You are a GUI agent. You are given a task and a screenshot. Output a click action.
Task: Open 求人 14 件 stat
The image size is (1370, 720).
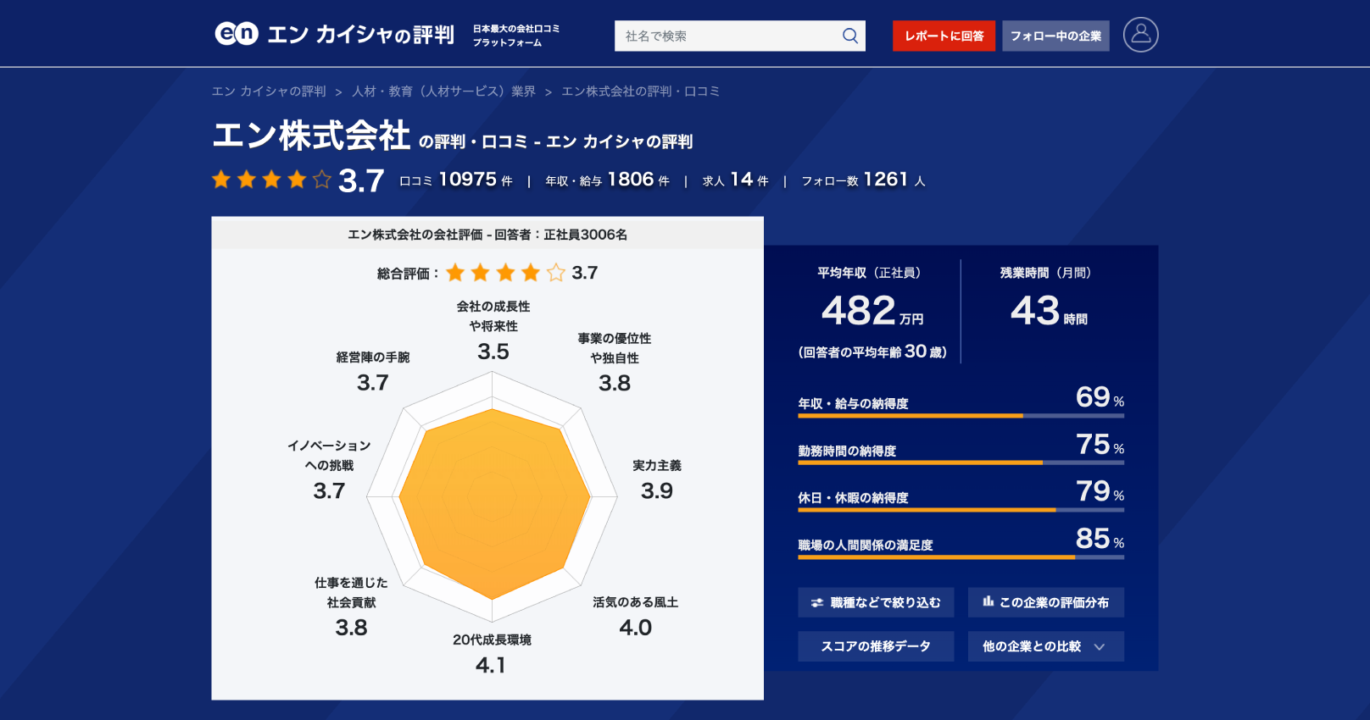point(735,180)
